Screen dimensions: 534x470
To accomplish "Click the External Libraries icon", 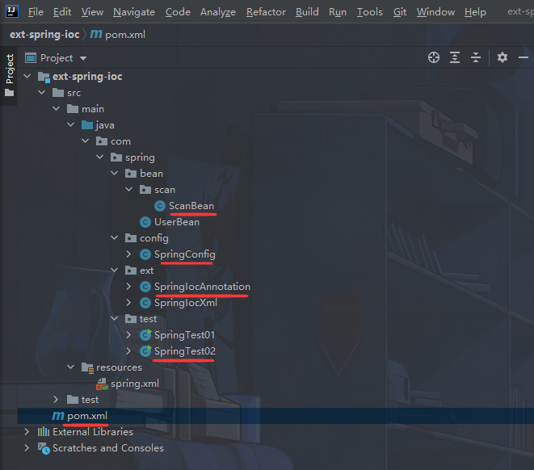I will pos(44,432).
